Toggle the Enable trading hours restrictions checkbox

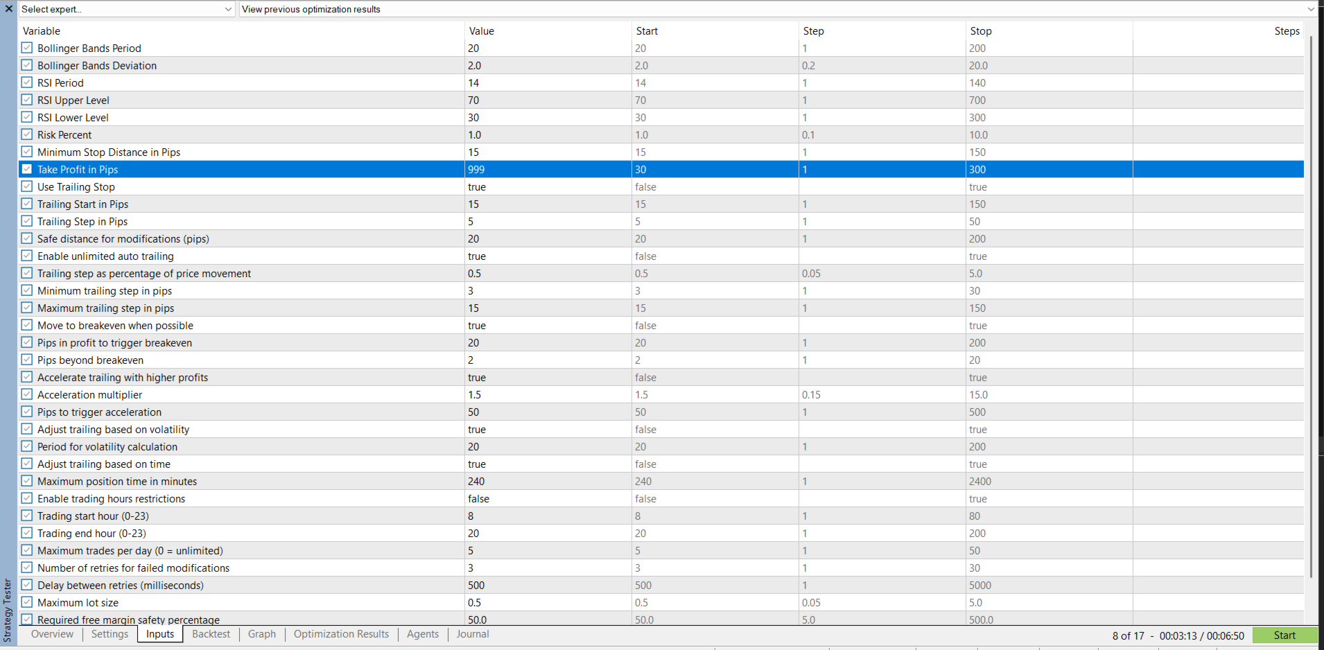pyautogui.click(x=27, y=498)
